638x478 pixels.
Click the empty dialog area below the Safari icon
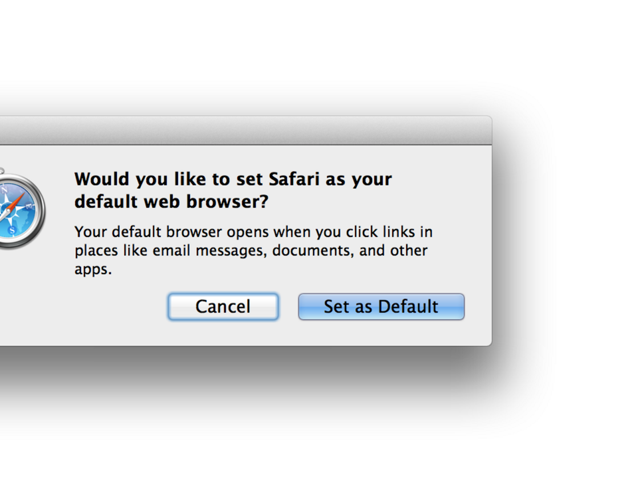point(27,299)
